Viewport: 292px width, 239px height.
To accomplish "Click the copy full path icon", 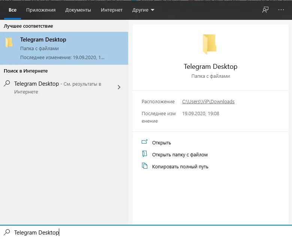I will pyautogui.click(x=145, y=166).
